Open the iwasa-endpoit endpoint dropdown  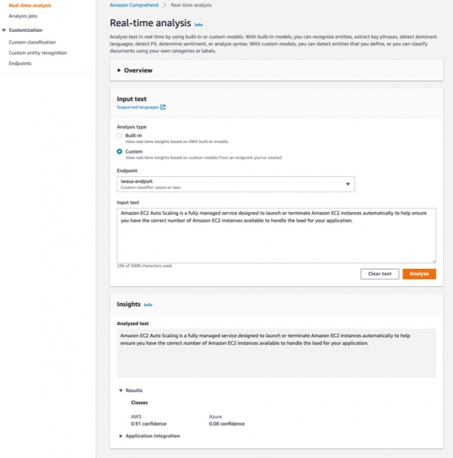(236, 184)
